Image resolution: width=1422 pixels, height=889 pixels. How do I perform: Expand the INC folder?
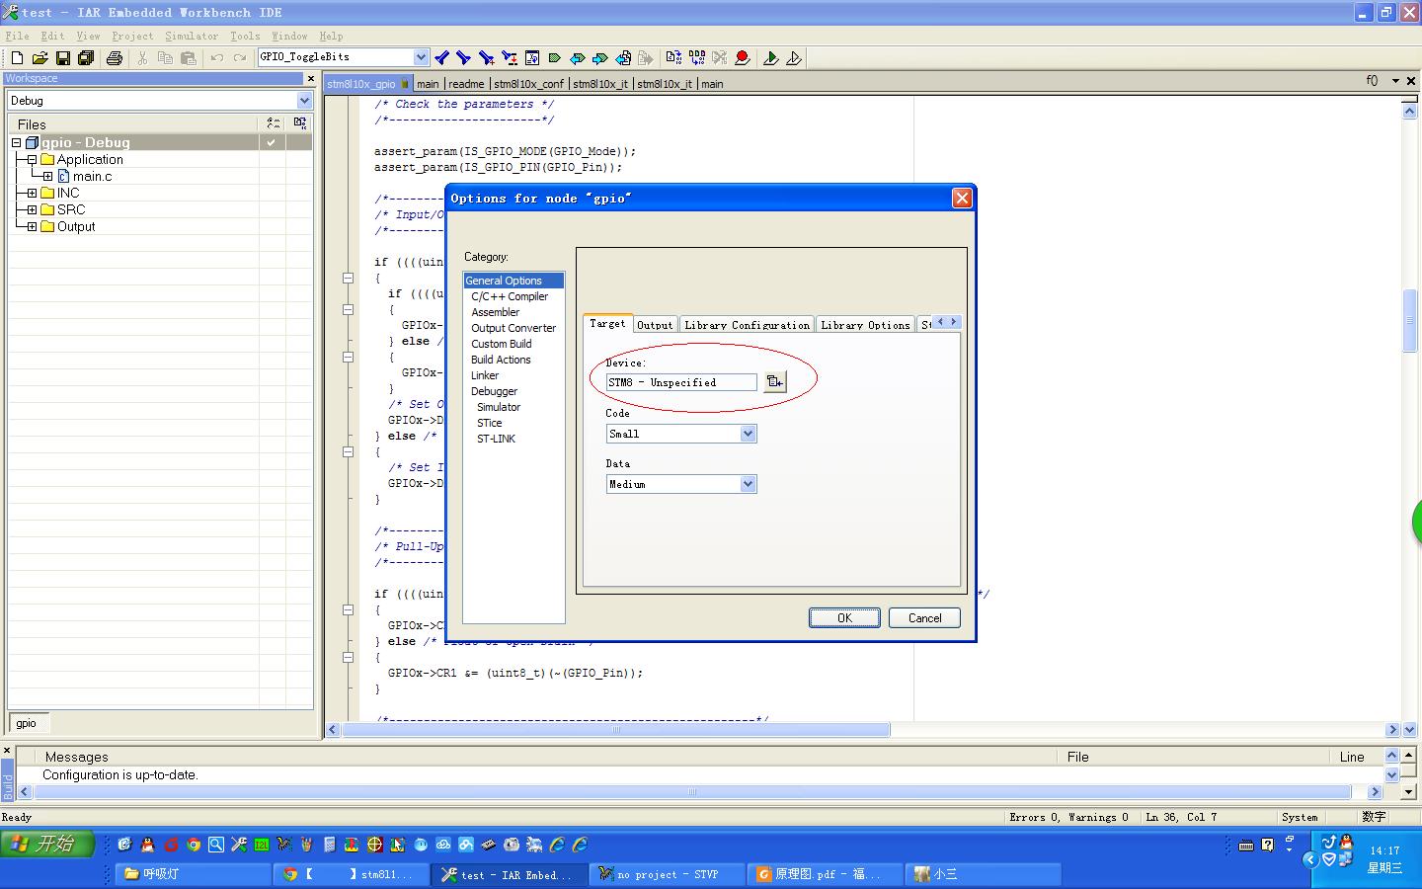point(32,193)
